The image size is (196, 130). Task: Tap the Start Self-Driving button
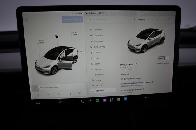tap(72, 19)
